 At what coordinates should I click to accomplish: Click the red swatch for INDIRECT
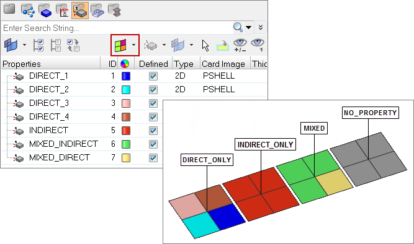126,131
